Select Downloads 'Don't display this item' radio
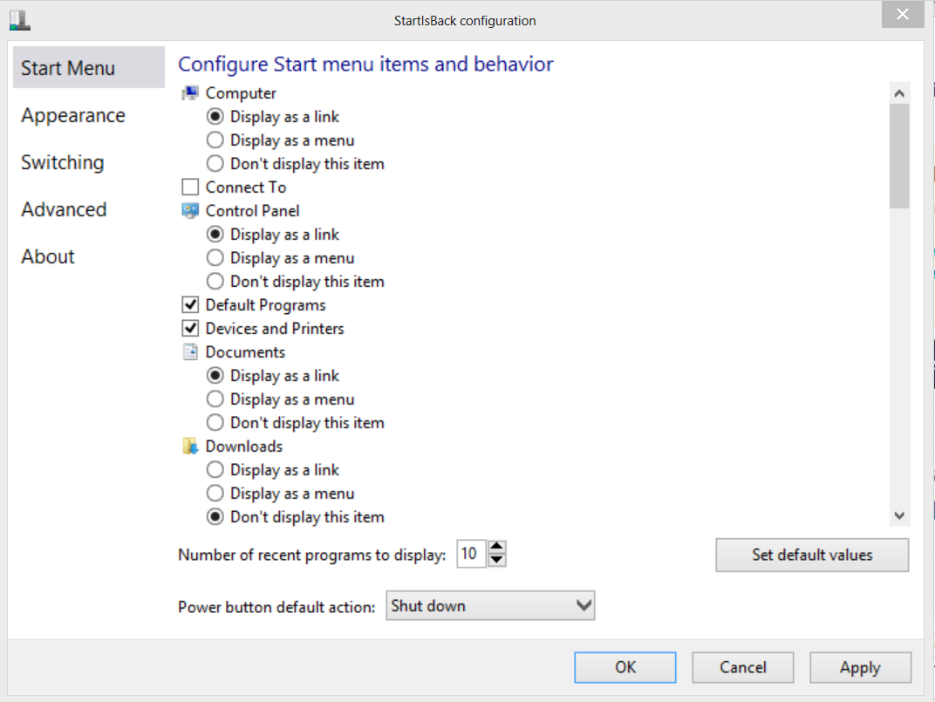Image resolution: width=935 pixels, height=702 pixels. (215, 517)
